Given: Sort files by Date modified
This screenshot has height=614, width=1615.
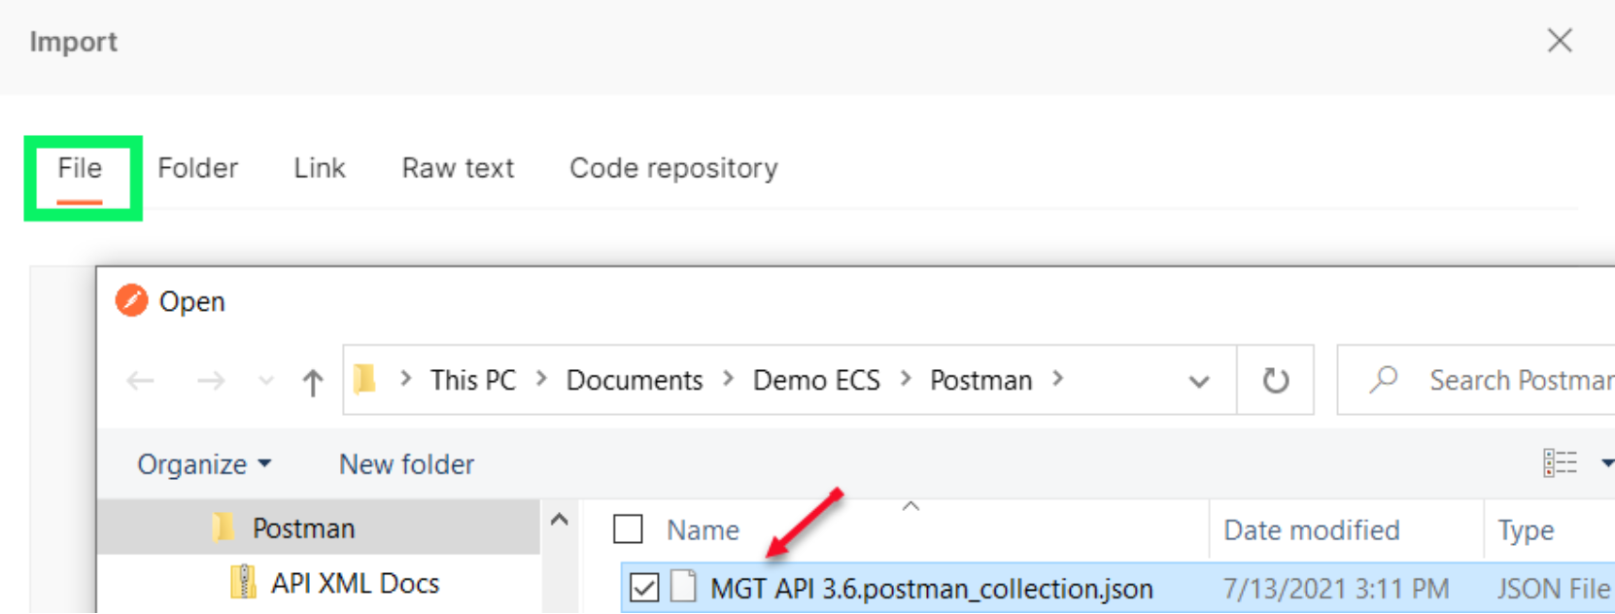Looking at the screenshot, I should point(1311,530).
